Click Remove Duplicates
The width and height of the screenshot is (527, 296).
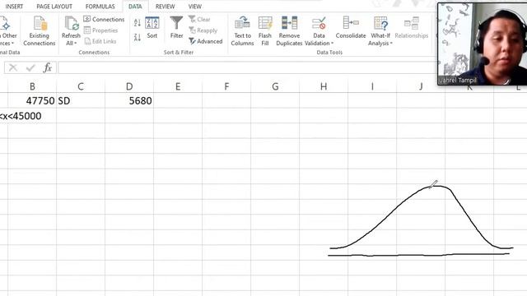pyautogui.click(x=289, y=31)
